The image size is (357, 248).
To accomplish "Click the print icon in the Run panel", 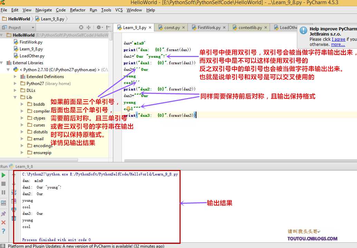I will coord(14,209).
